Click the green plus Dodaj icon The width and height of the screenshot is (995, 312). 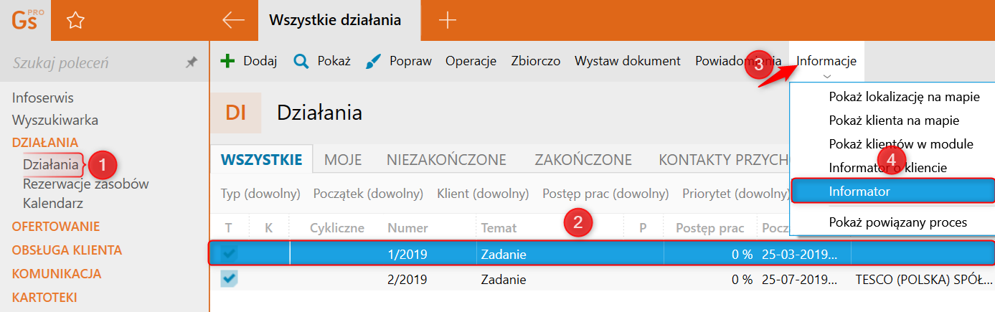[x=227, y=61]
